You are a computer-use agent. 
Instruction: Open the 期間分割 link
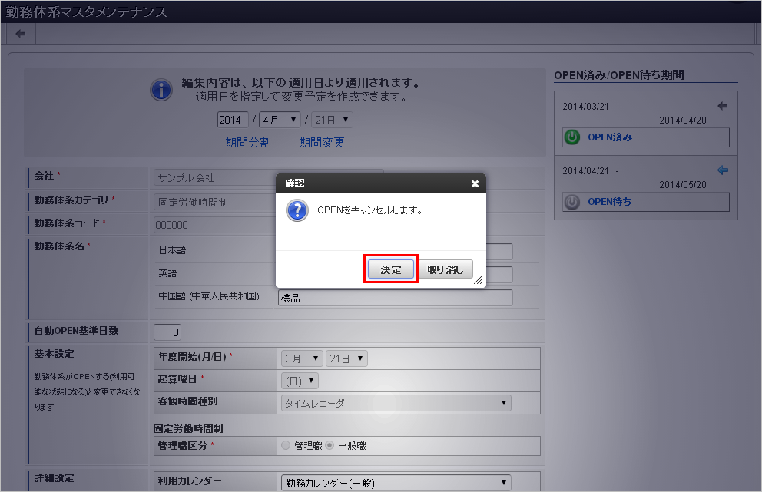coord(248,142)
